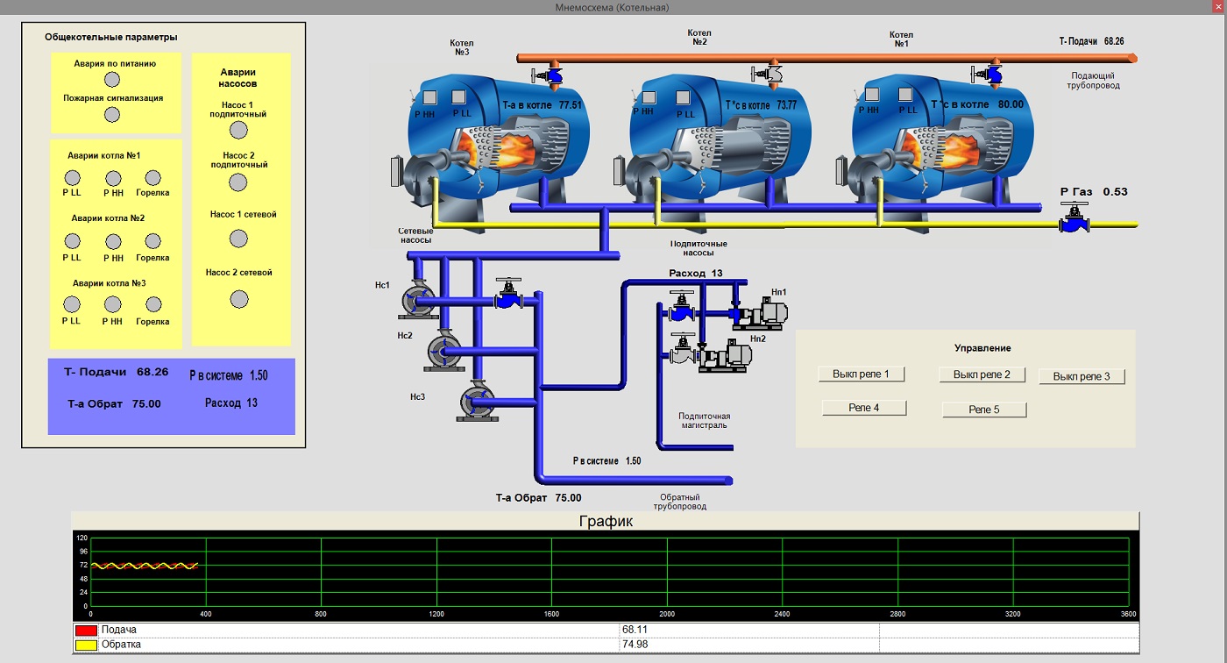Click Горелка alarm lamp for котел №1
Viewport: 1227px width, 663px height.
(x=153, y=178)
